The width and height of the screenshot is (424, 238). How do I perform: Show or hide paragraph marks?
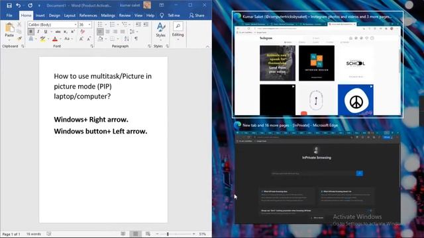[136, 39]
